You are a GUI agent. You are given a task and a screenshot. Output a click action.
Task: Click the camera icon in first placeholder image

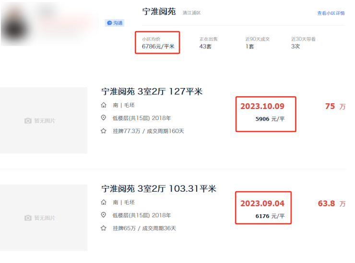pos(28,121)
